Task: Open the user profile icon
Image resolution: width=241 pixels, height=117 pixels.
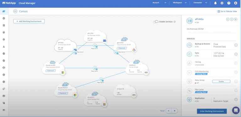Action: (236, 3)
